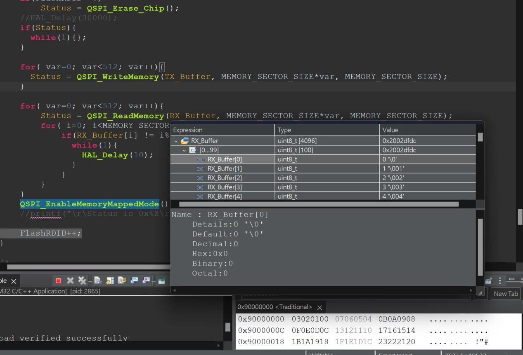Click memory cell 0B0A0908
The width and height of the screenshot is (523, 355).
(x=397, y=319)
